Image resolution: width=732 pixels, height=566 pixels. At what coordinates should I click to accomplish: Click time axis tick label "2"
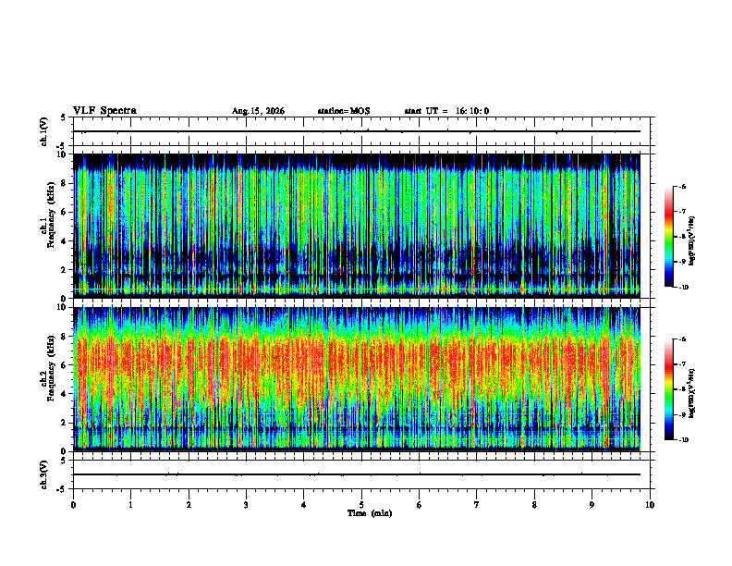[x=189, y=505]
